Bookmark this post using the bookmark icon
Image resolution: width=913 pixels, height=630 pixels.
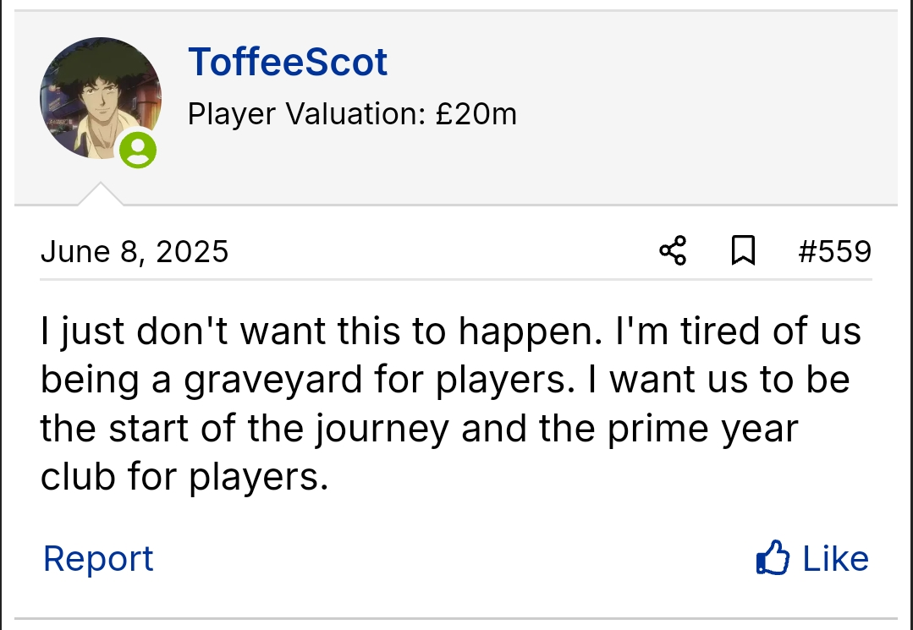[x=742, y=251]
